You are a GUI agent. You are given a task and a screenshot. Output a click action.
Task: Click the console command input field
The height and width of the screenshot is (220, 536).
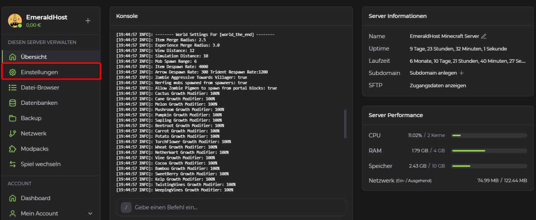click(238, 207)
